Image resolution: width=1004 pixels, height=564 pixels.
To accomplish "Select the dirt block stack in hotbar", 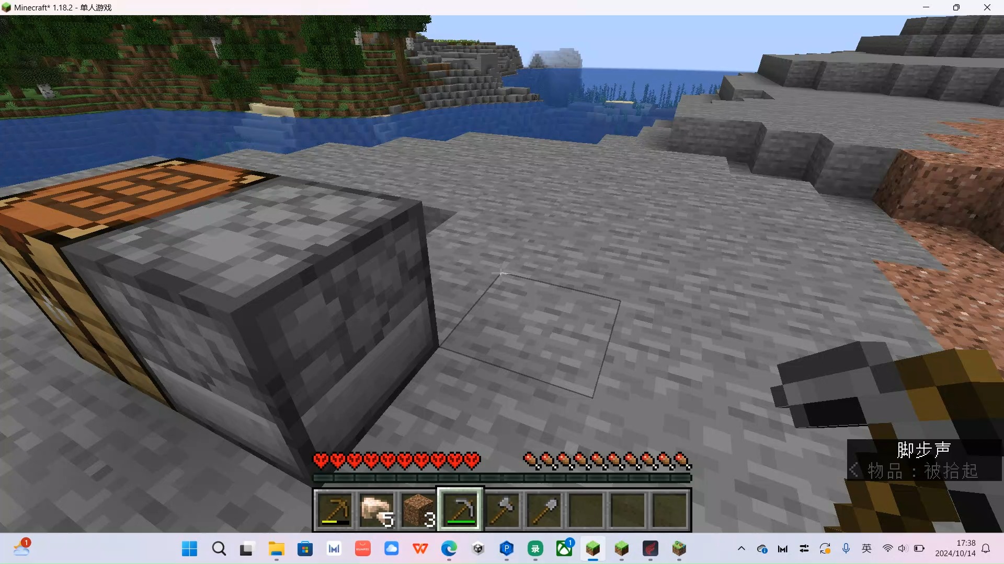I will click(x=418, y=510).
